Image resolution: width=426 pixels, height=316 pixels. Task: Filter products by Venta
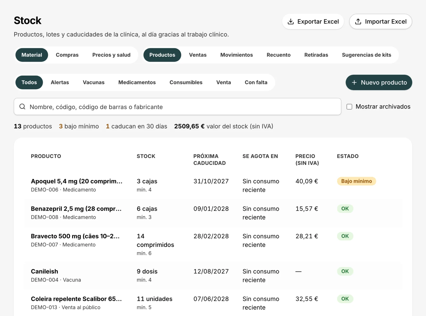[x=224, y=82]
